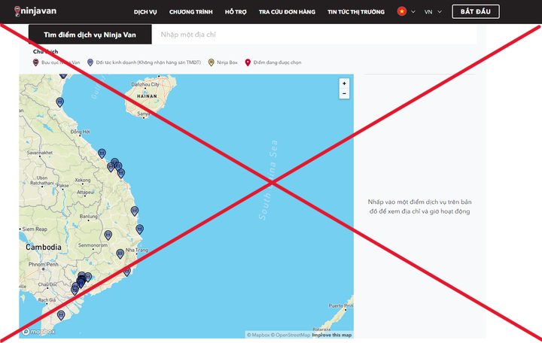The image size is (542, 343).
Task: Click the Mapbox logo on map
Action: pyautogui.click(x=38, y=331)
